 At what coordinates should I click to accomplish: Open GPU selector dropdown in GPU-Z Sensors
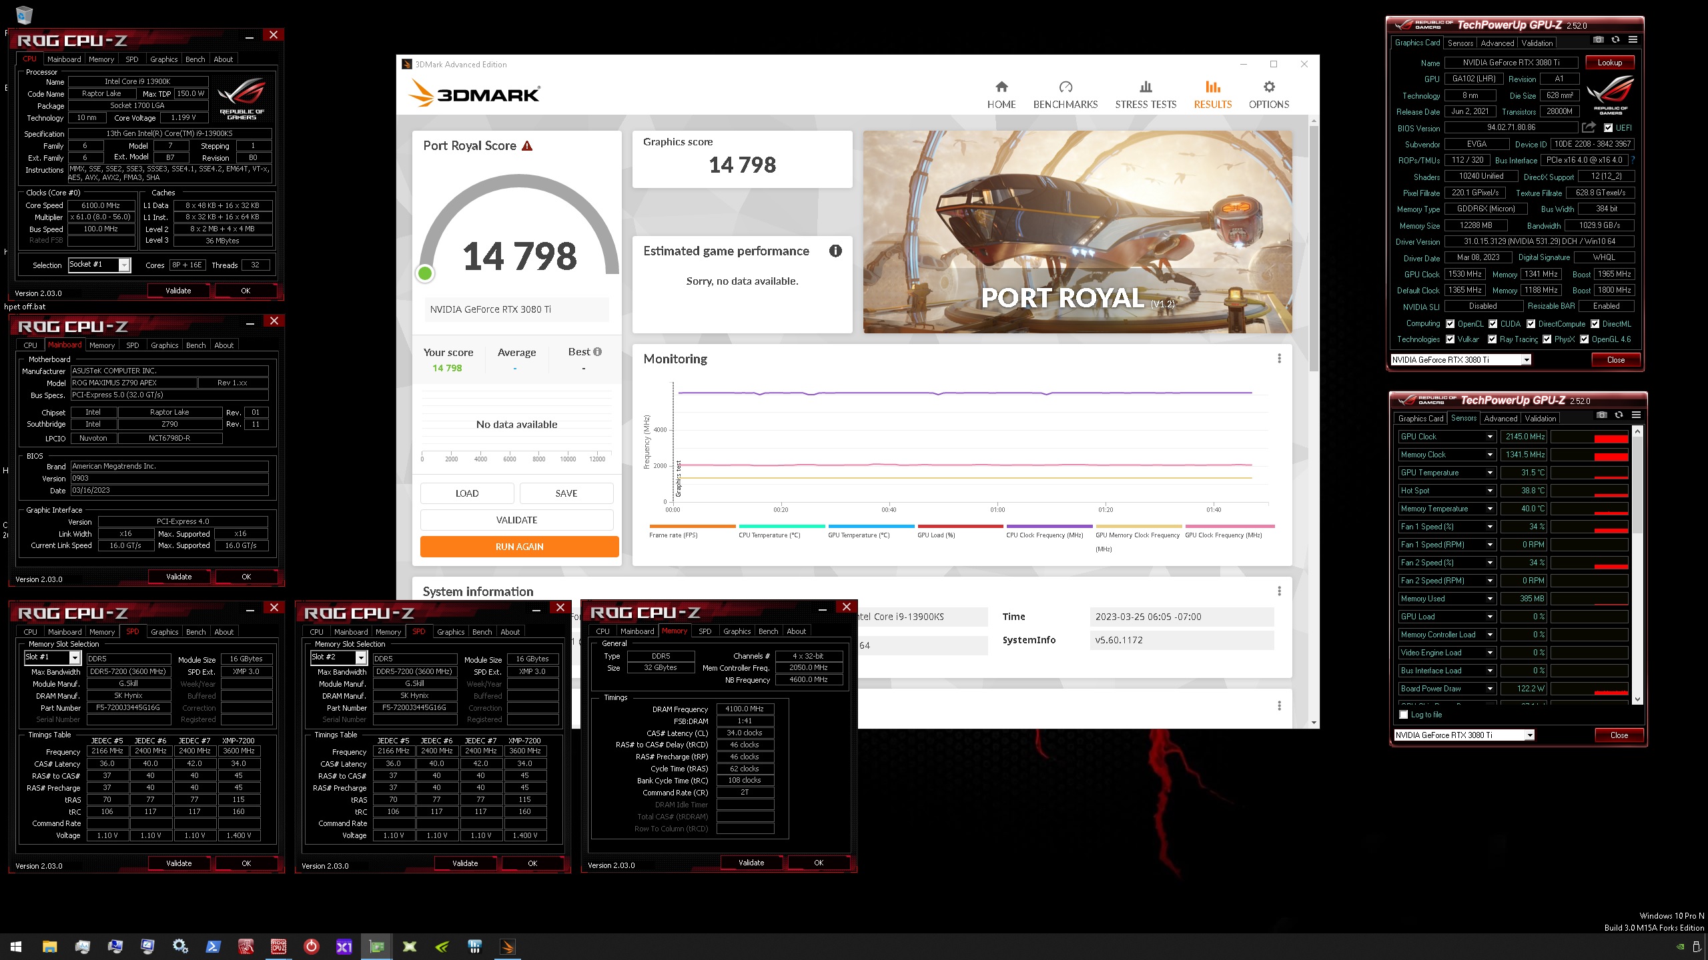click(x=1530, y=735)
